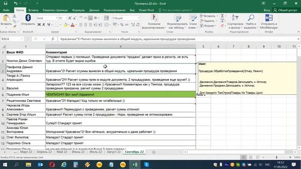Toggle italic formatting К
Screen dimensions: 301x169
point(44,24)
